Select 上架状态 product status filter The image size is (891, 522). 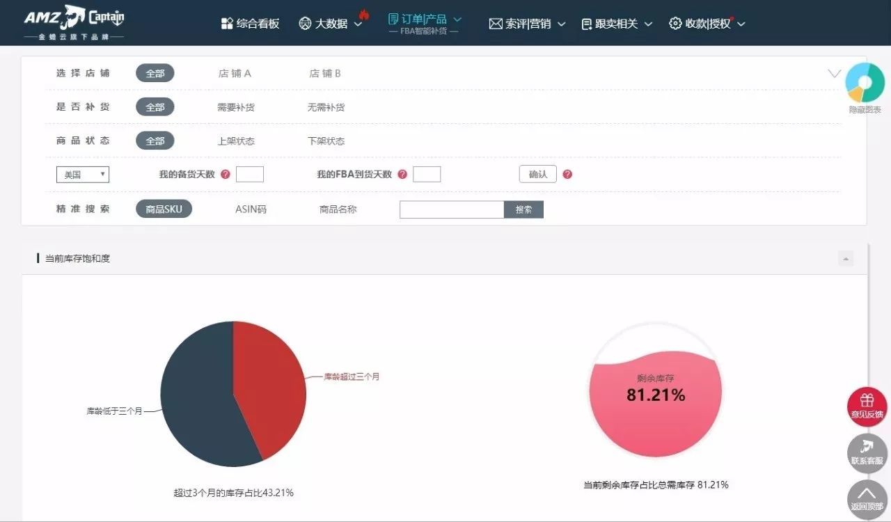[x=237, y=141]
